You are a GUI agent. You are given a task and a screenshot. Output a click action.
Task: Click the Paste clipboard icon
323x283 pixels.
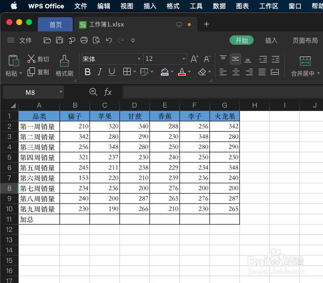pos(14,61)
